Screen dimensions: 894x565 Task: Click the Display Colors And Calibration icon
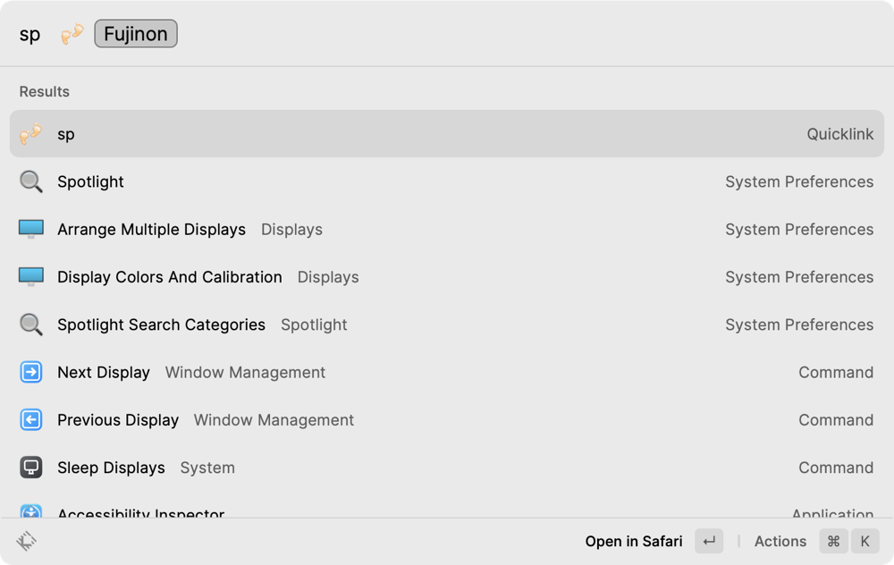31,277
